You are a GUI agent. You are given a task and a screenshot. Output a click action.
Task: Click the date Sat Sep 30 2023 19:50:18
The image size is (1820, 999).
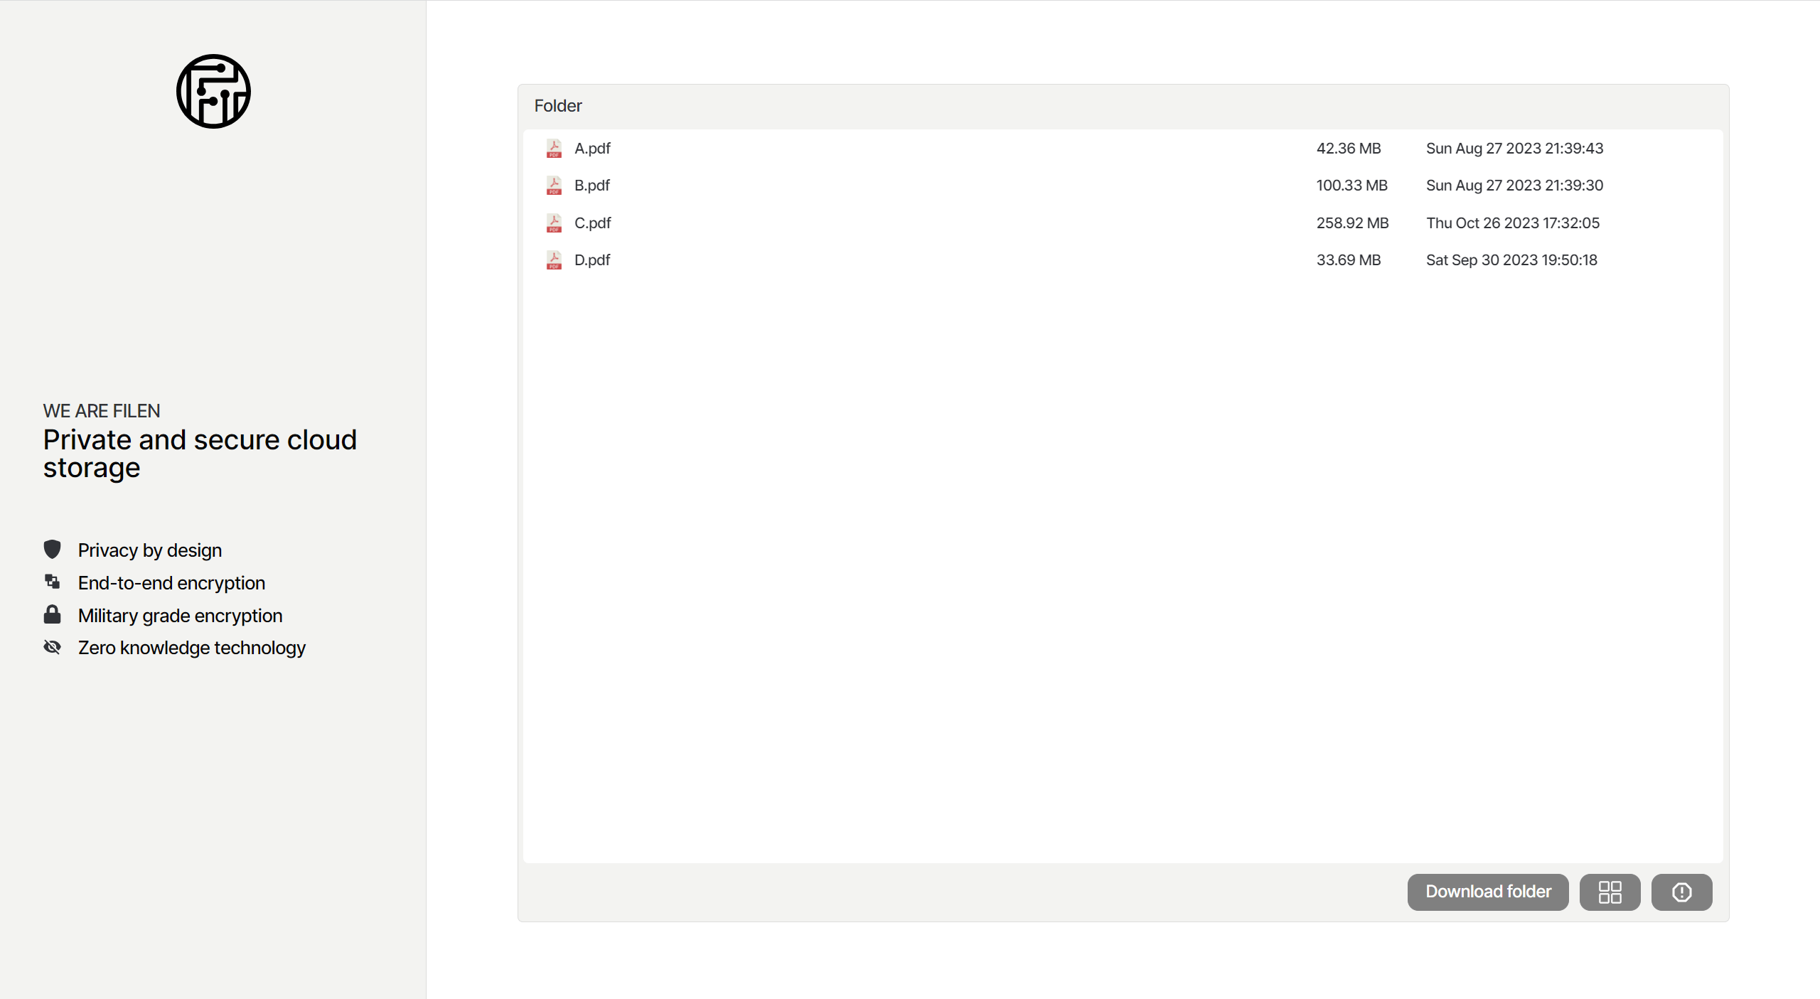(x=1511, y=260)
